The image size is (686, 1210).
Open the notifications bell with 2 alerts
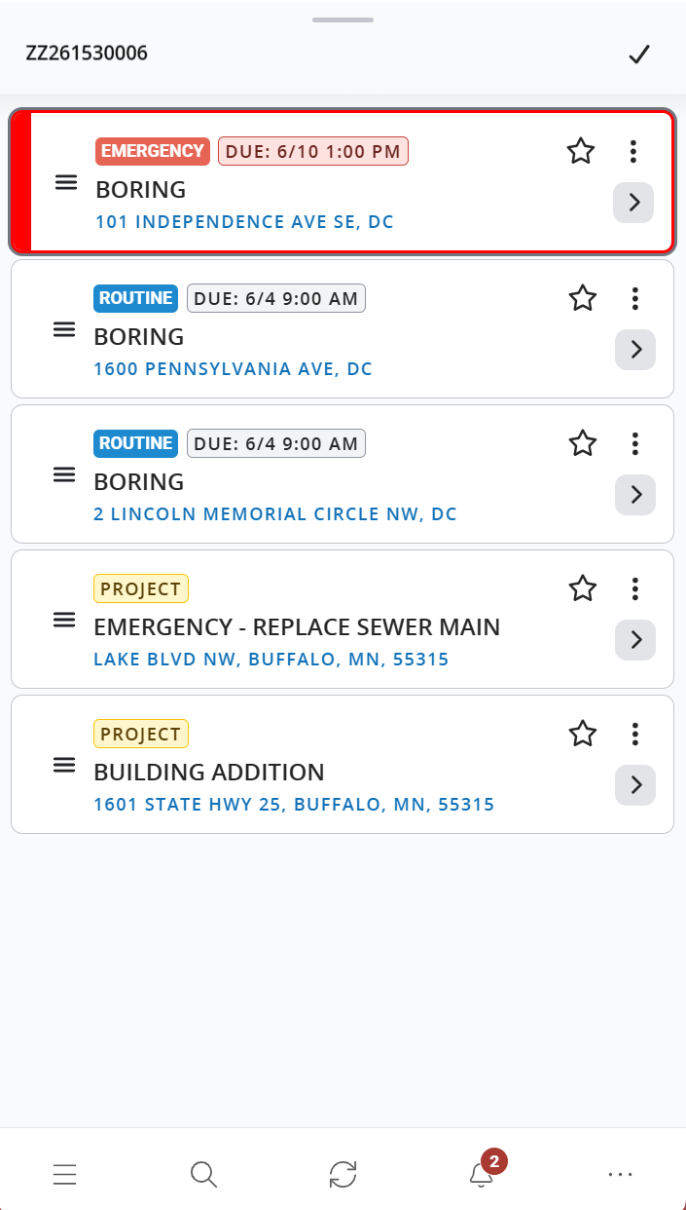482,1173
